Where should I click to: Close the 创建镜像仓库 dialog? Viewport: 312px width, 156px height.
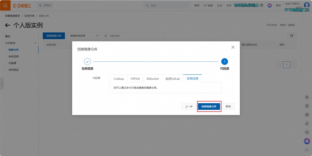(233, 47)
